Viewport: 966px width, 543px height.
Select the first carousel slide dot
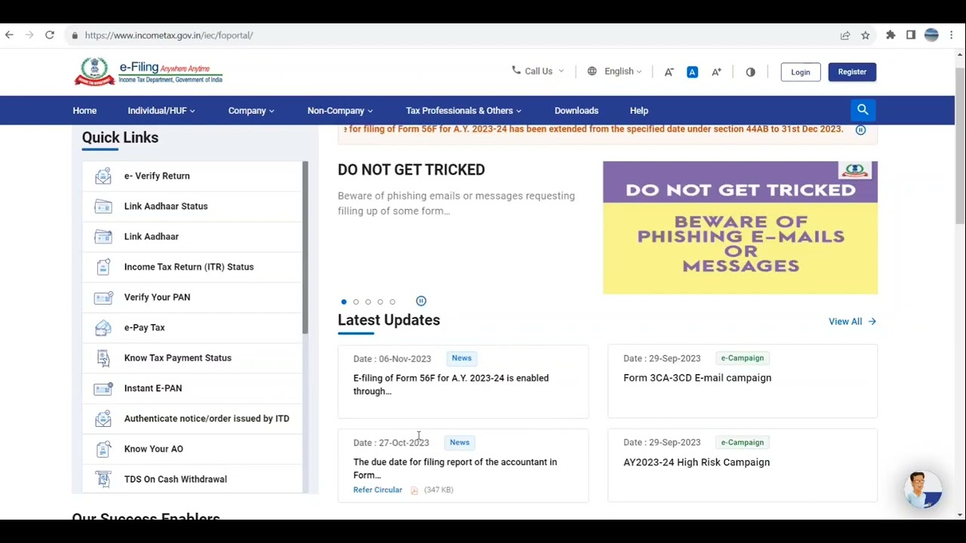(344, 302)
